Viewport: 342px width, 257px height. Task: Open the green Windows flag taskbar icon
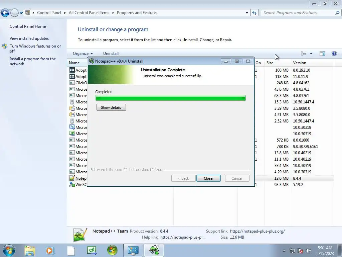point(112,251)
